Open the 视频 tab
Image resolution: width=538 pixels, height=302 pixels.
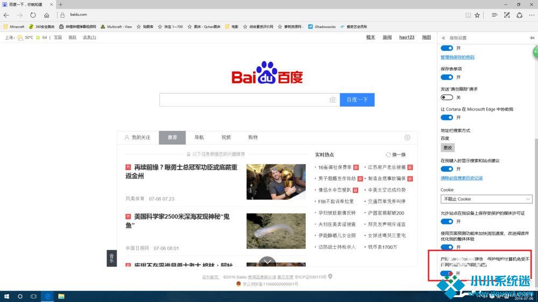click(x=226, y=137)
